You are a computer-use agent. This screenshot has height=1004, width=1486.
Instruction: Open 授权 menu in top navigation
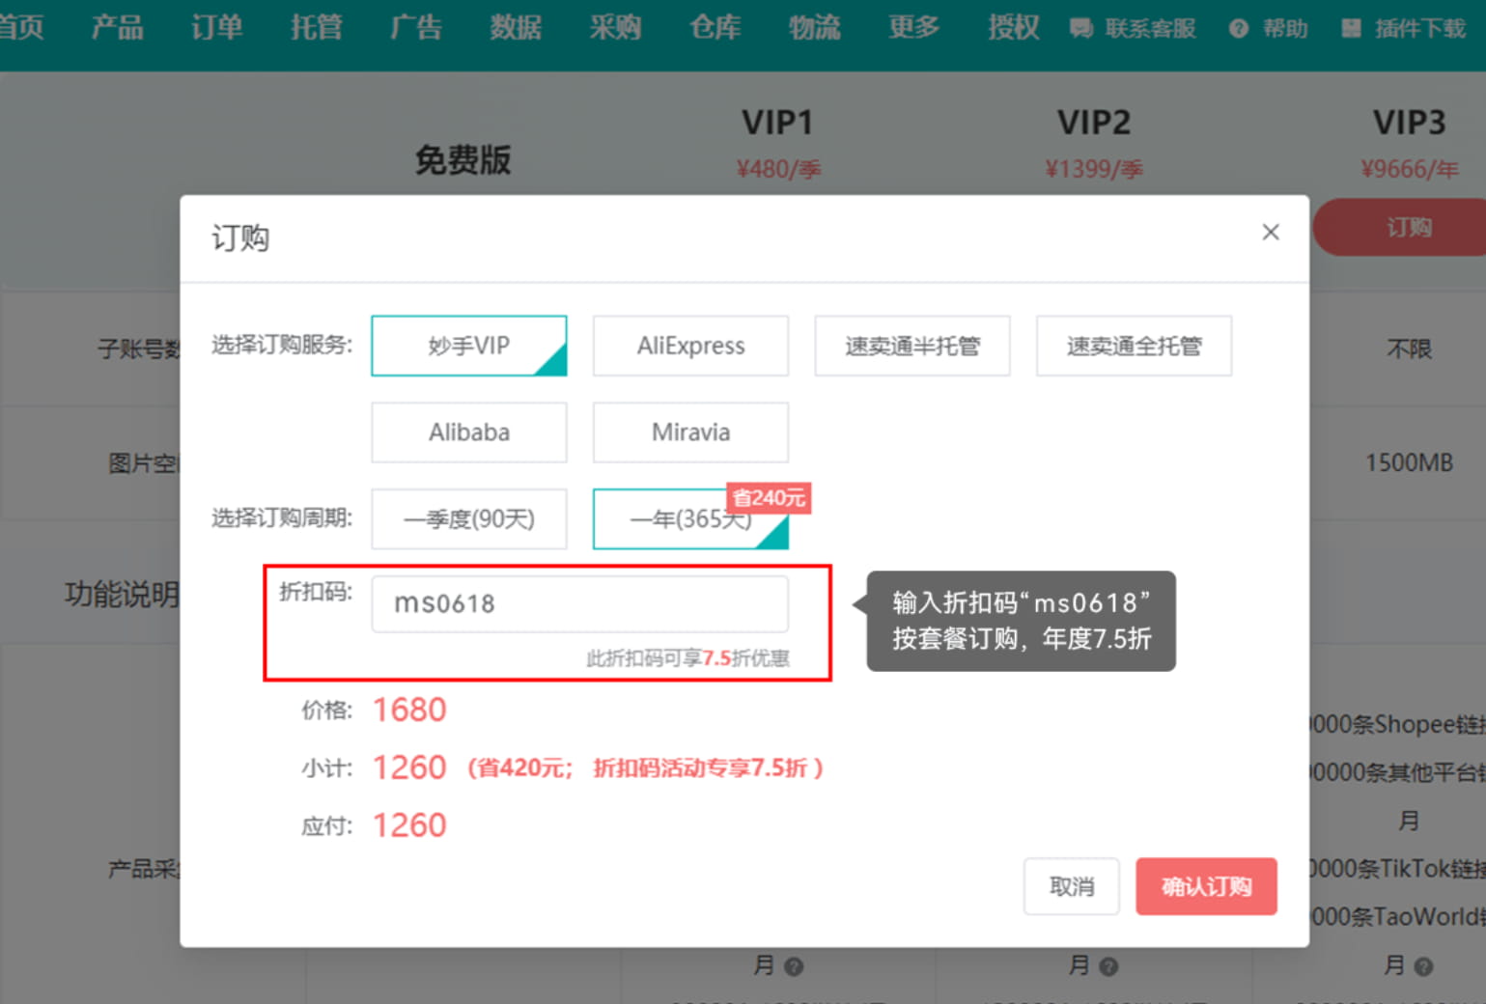point(1014,27)
